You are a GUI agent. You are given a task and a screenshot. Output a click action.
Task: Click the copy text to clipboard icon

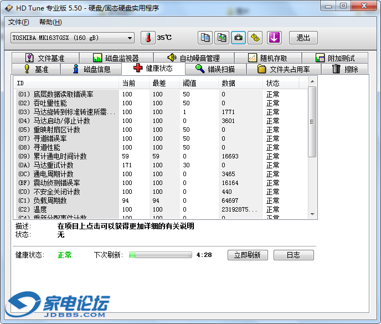tap(205, 38)
